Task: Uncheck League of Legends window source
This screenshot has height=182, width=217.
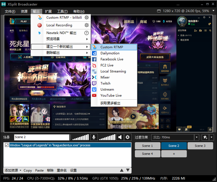Action: click(x=7, y=145)
